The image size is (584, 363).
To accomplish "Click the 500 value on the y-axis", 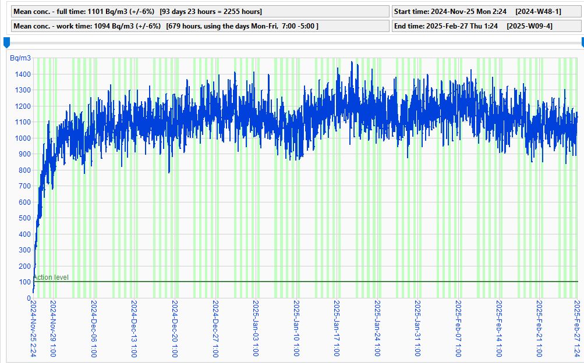I will click(24, 218).
